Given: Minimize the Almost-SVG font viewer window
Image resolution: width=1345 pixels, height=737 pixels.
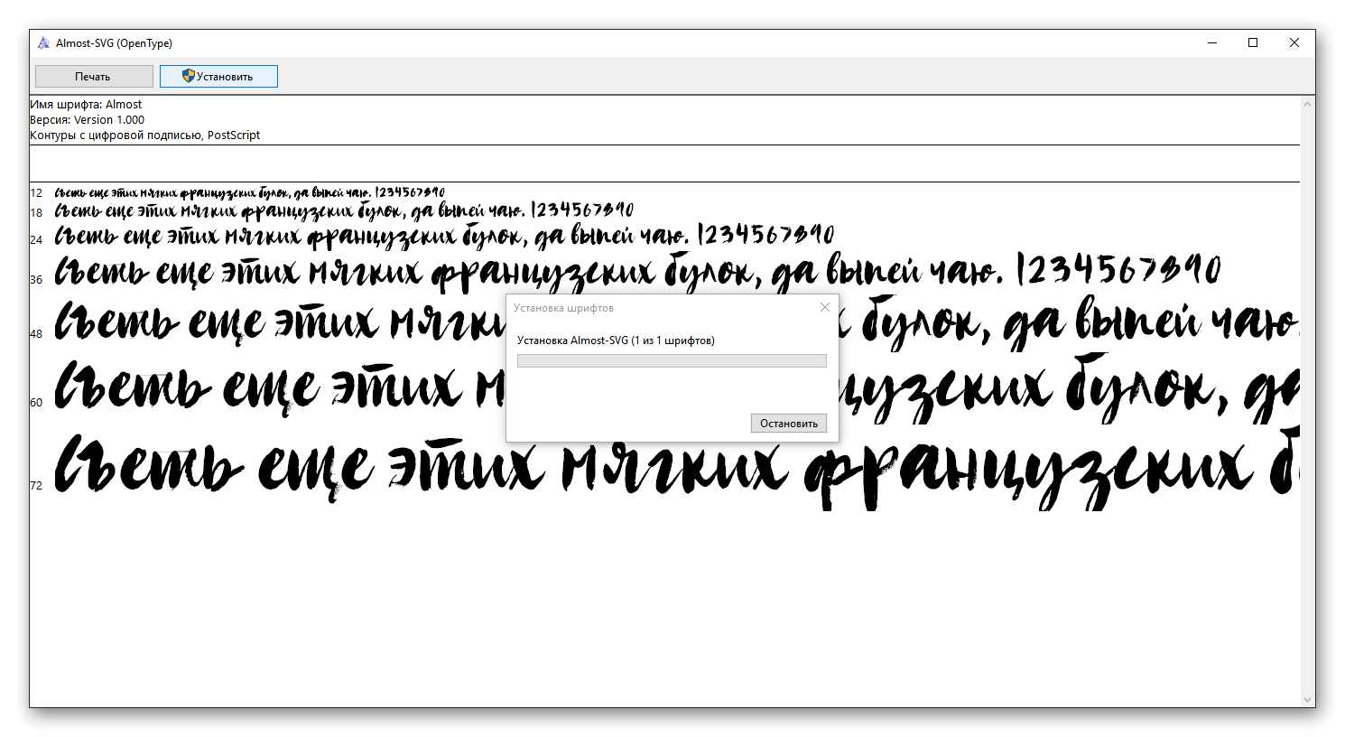Looking at the screenshot, I should point(1212,42).
